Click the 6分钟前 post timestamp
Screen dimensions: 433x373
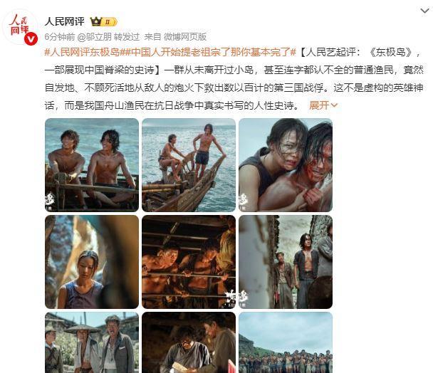pos(60,37)
